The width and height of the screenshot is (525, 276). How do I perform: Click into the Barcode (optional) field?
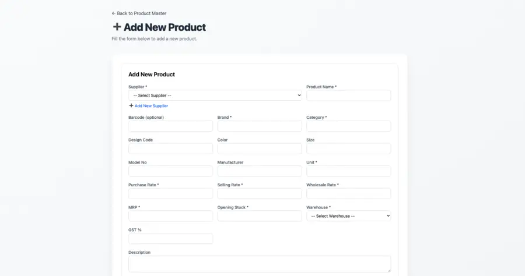[x=170, y=126]
